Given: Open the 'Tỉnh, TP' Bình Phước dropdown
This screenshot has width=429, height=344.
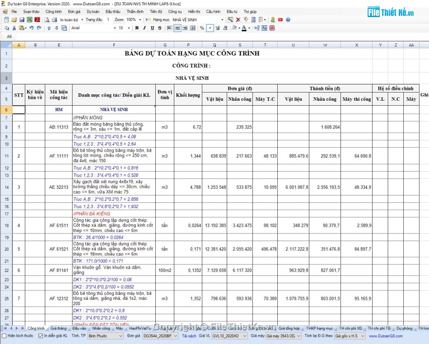Looking at the screenshot, I should pos(105,336).
